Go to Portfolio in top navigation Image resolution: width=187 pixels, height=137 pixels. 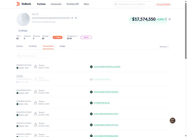[41, 4]
